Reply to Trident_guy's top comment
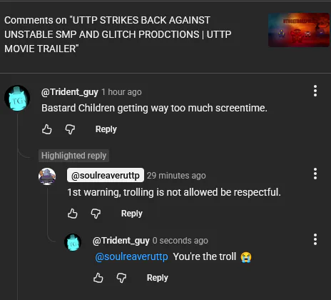The width and height of the screenshot is (331, 300). point(106,129)
